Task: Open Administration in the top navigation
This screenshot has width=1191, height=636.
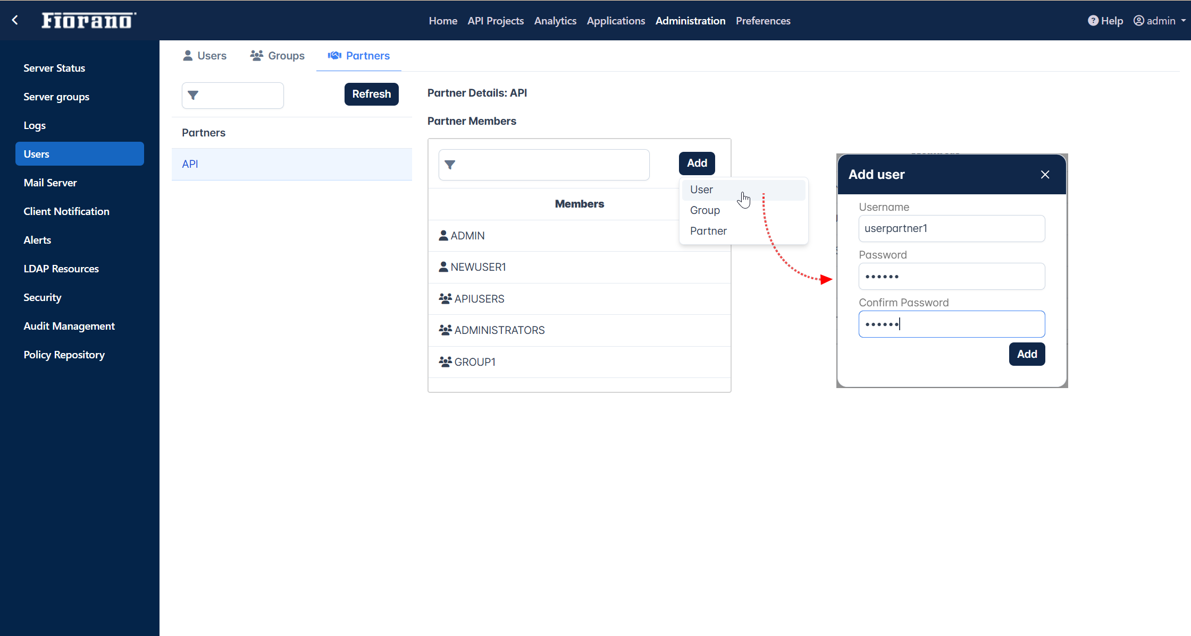Action: [x=690, y=21]
